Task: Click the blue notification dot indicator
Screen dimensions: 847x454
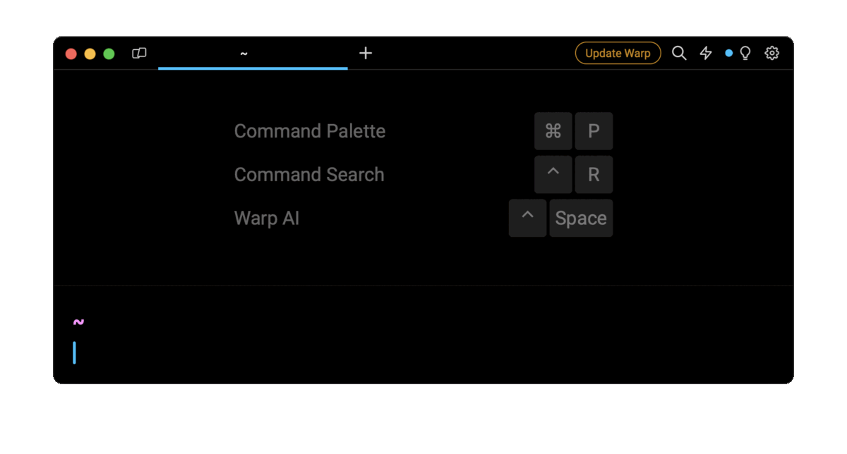Action: click(x=728, y=53)
